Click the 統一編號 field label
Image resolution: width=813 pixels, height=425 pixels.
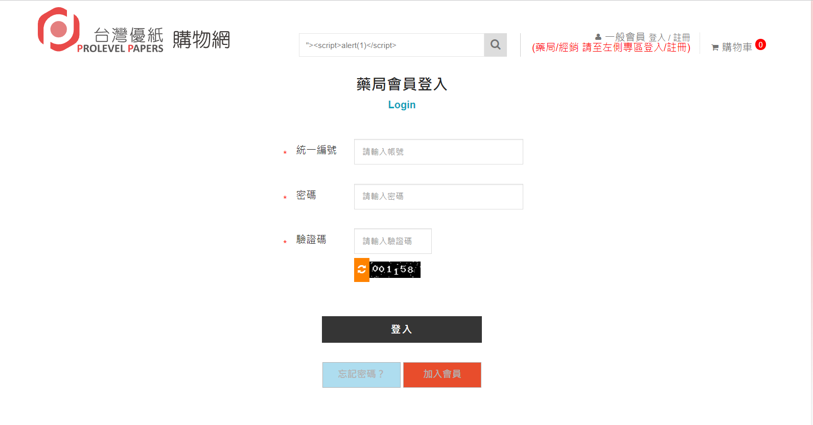316,150
